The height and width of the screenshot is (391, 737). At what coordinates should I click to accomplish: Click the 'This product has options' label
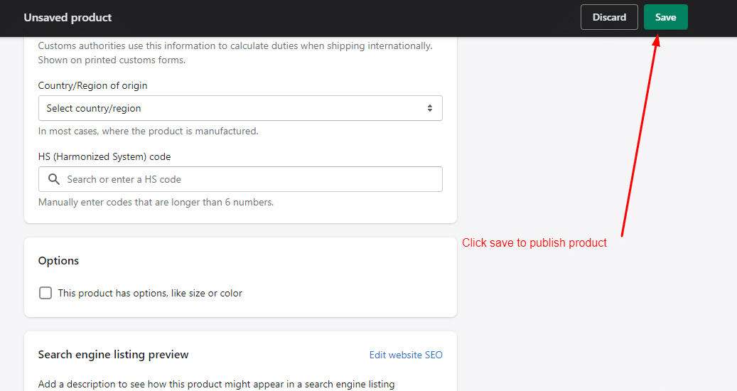click(150, 293)
